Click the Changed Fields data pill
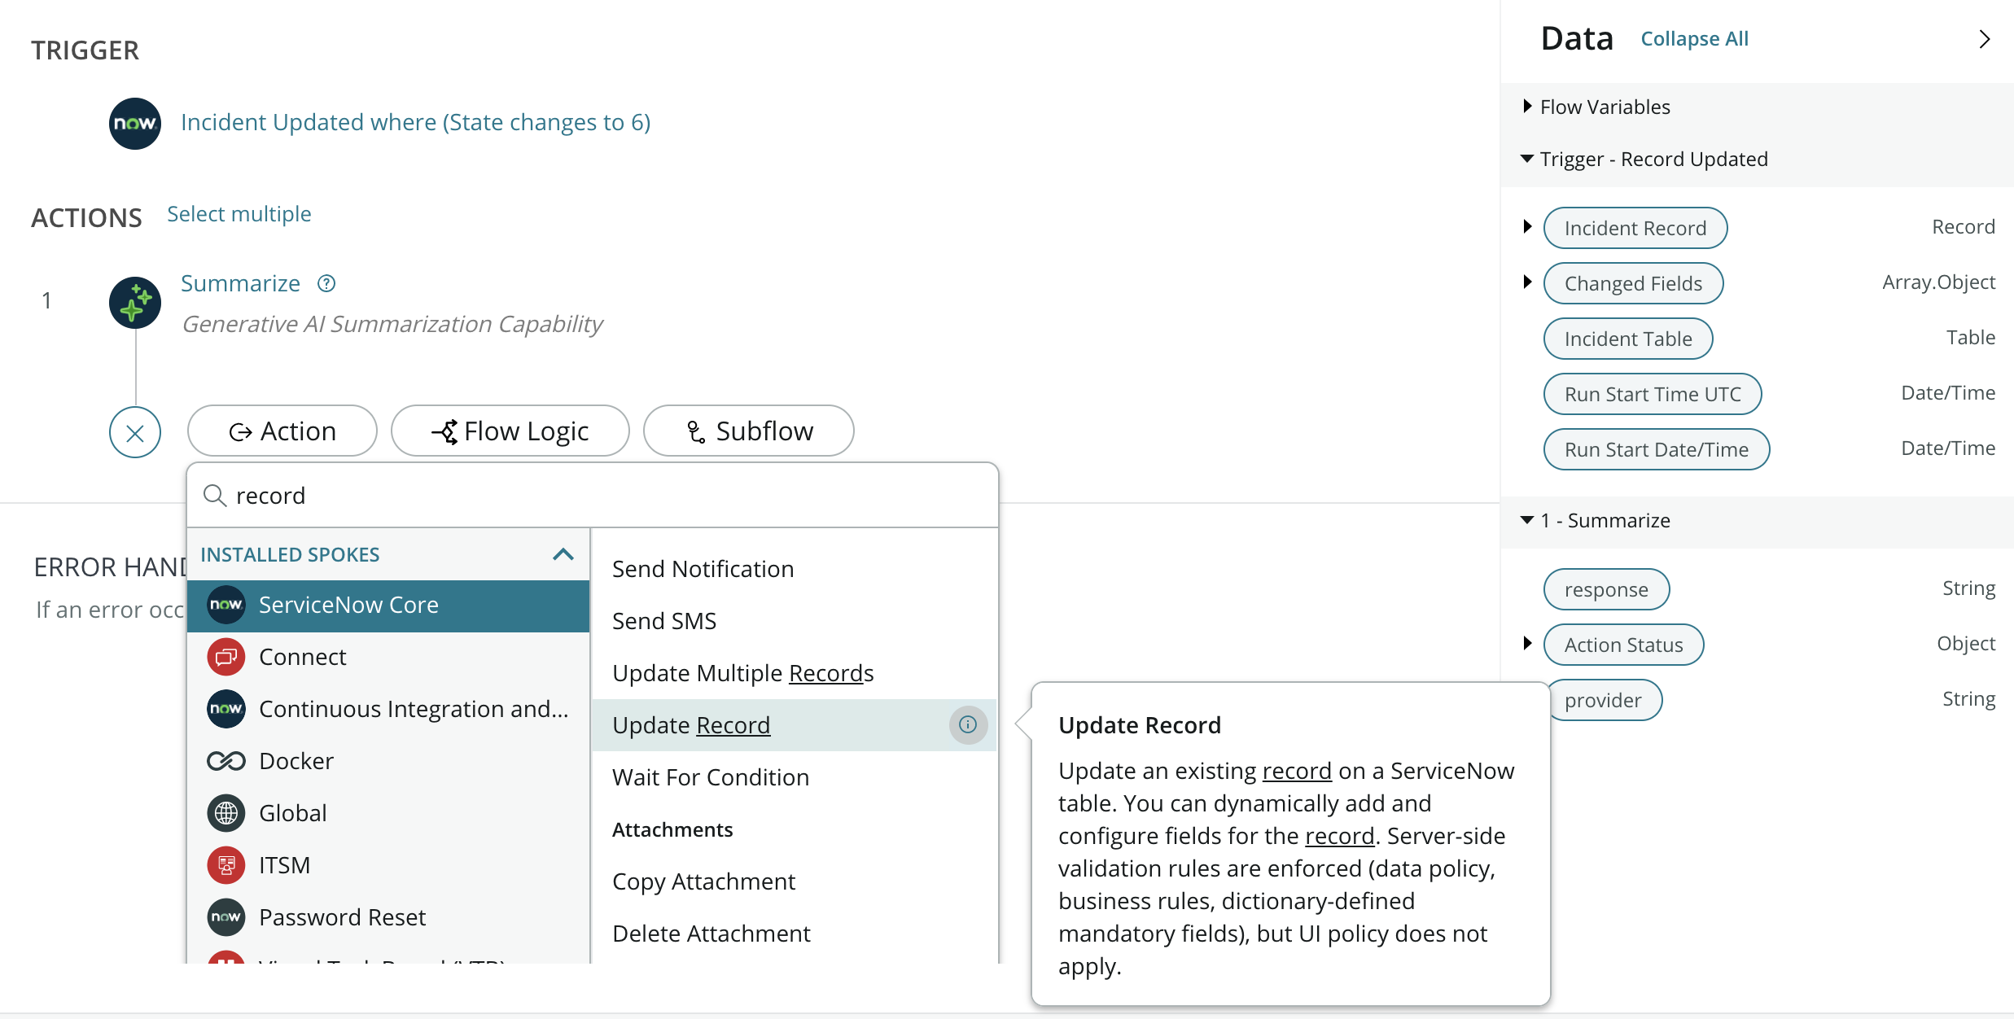This screenshot has height=1019, width=2014. (1633, 283)
